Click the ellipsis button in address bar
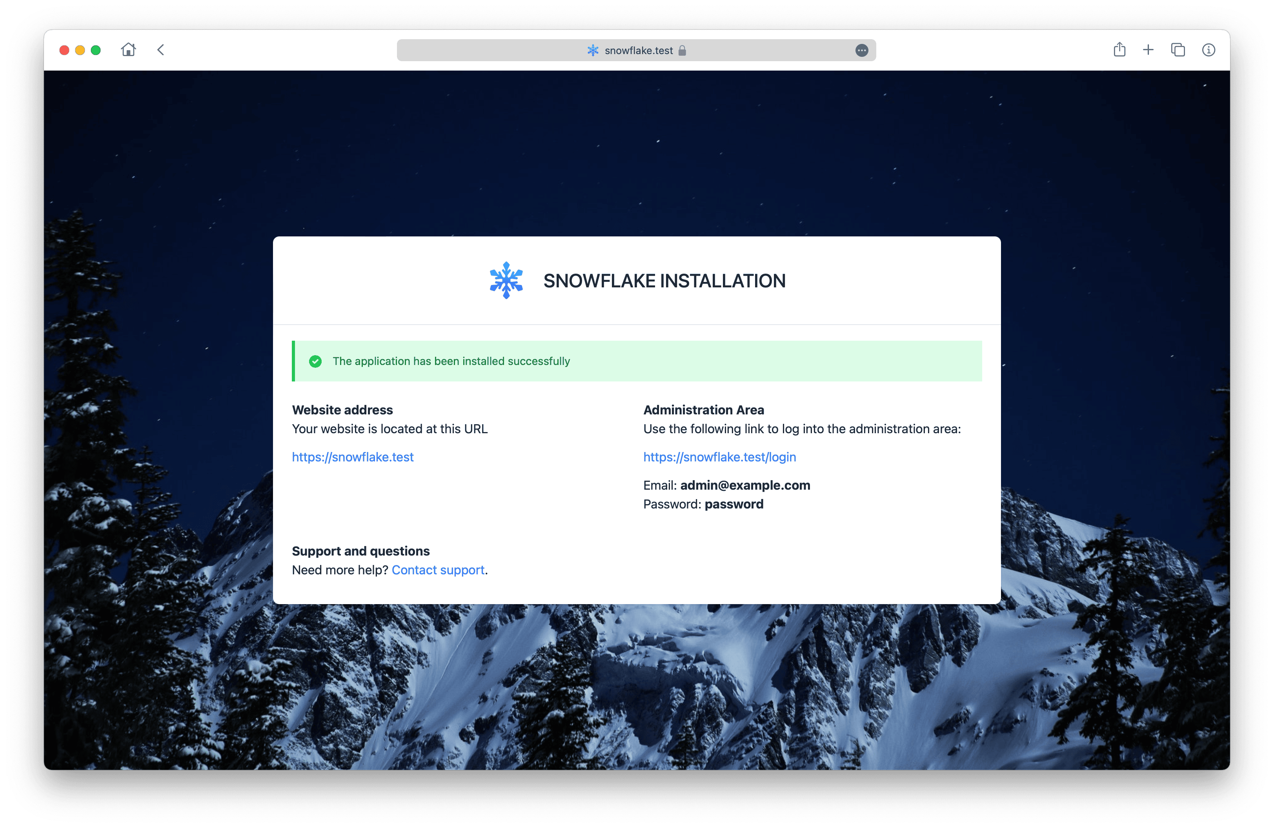Viewport: 1274px width, 828px height. (x=861, y=50)
